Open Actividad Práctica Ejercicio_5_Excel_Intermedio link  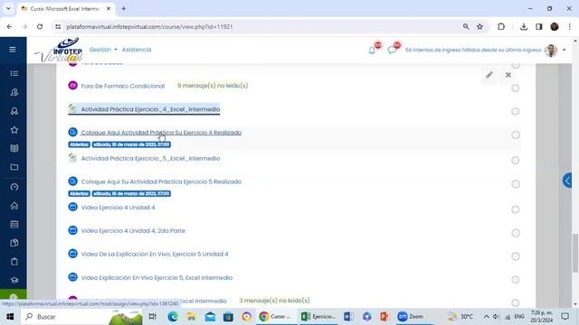150,159
